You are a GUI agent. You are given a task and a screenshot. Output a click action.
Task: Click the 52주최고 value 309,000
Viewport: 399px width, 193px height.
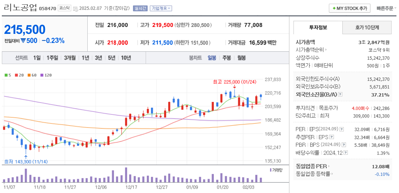click(362, 116)
